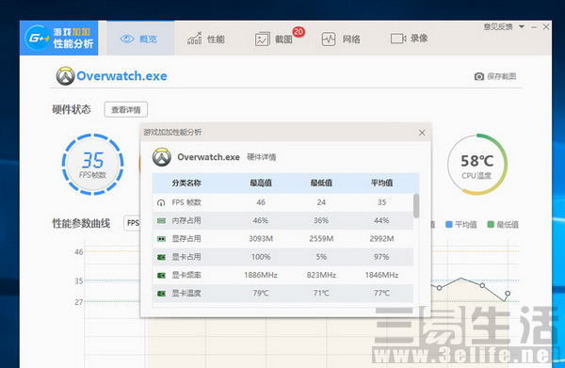Click the Overwatch icon in the main header

pos(65,75)
